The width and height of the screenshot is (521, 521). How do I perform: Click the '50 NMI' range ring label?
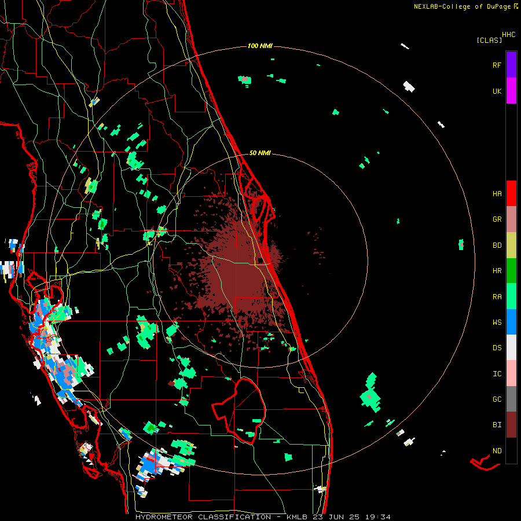[260, 153]
